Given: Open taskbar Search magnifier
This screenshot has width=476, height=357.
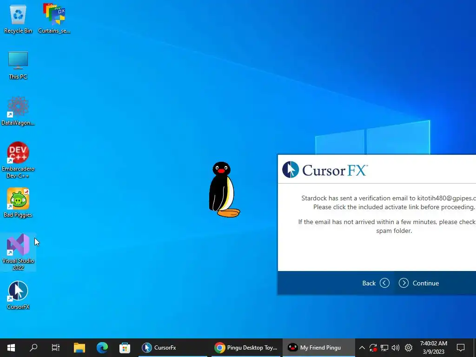Looking at the screenshot, I should click(33, 348).
